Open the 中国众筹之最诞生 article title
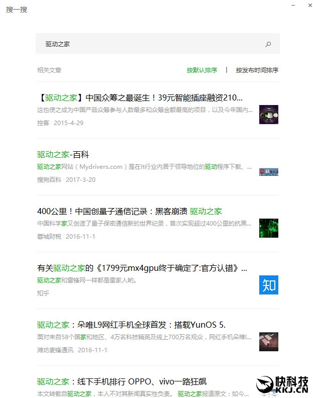The image size is (313, 398). [140, 97]
